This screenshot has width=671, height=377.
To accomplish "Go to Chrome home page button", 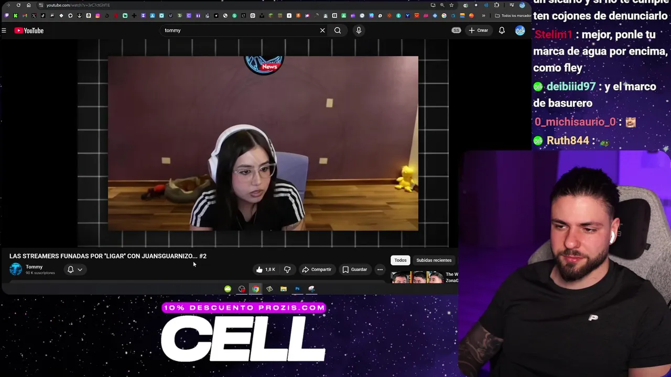I will click(29, 5).
